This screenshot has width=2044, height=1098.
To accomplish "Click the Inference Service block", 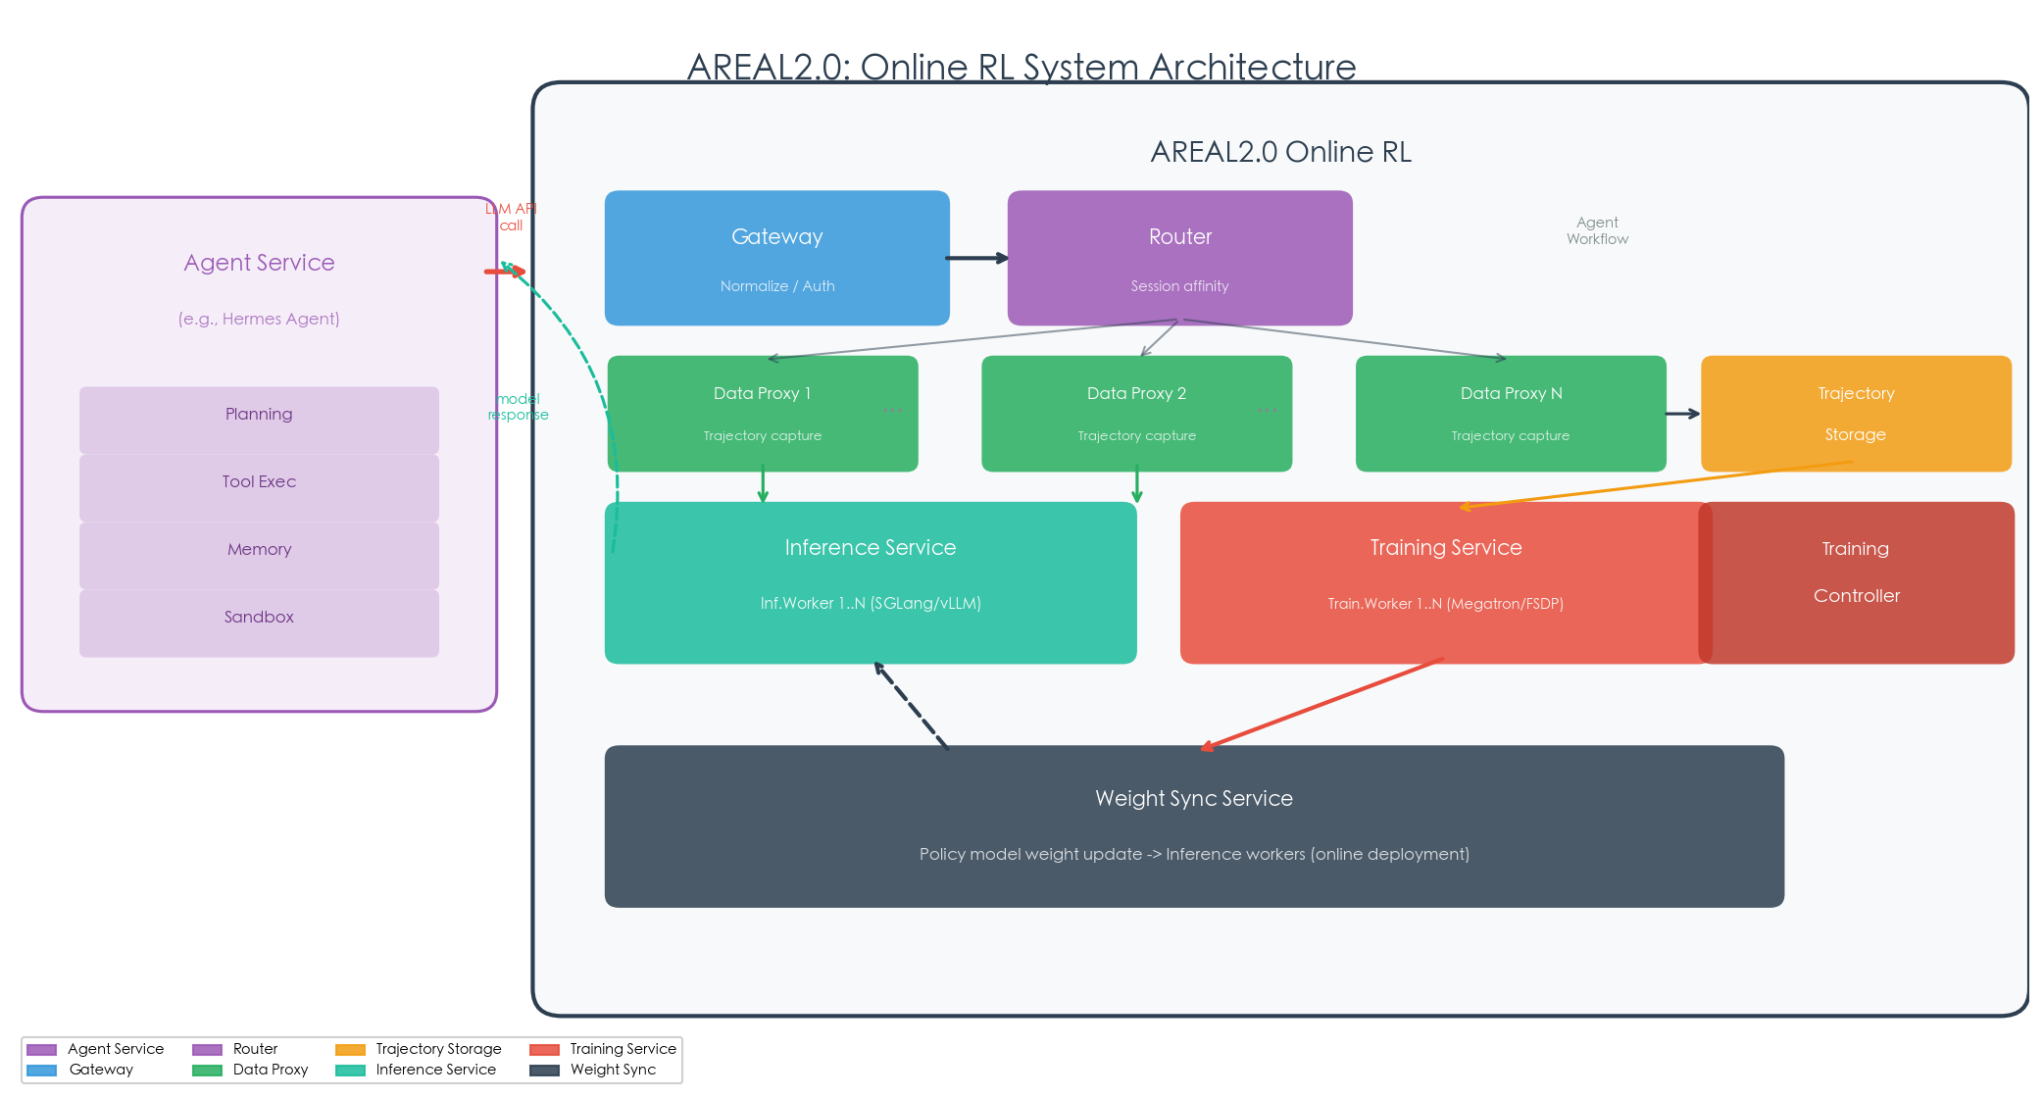I will (x=871, y=582).
